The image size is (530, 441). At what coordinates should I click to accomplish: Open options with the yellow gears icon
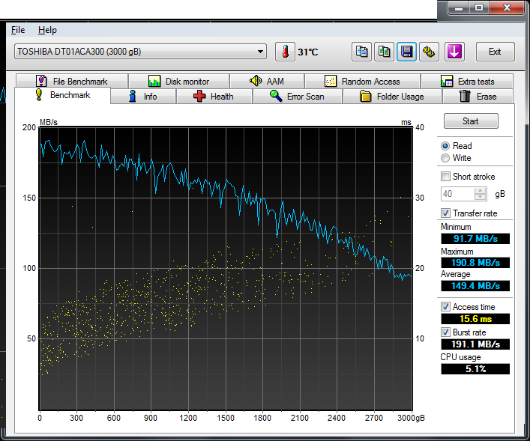point(430,52)
